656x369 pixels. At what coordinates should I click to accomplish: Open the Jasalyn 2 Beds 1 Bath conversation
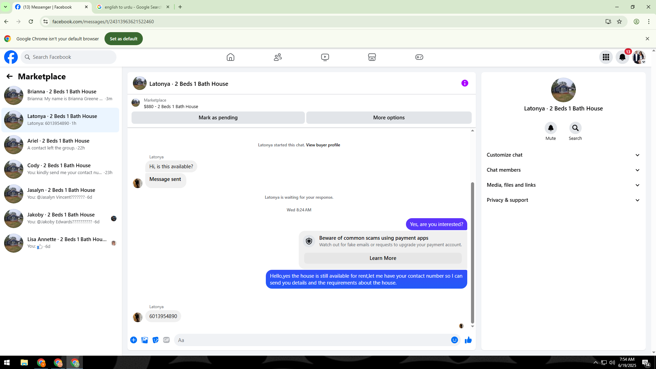pyautogui.click(x=60, y=194)
